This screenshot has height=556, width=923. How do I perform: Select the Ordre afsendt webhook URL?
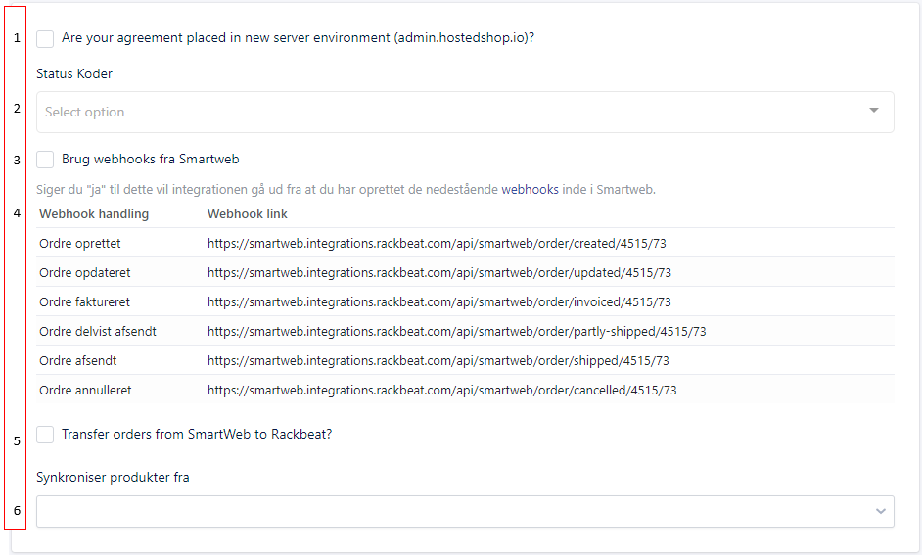(438, 361)
